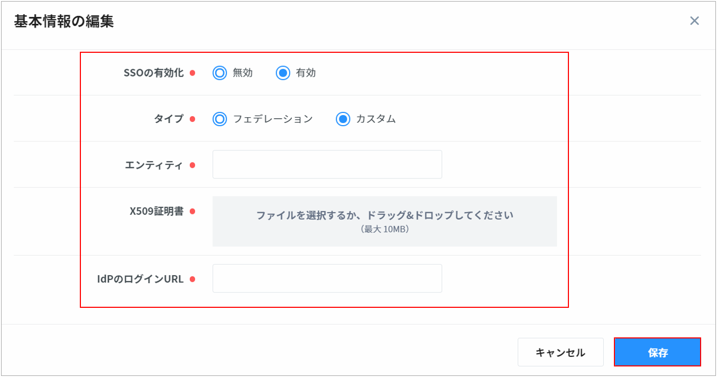Screen dimensions: 717x377
Task: Choose the フェデレーション type radio button
Action: (x=219, y=119)
